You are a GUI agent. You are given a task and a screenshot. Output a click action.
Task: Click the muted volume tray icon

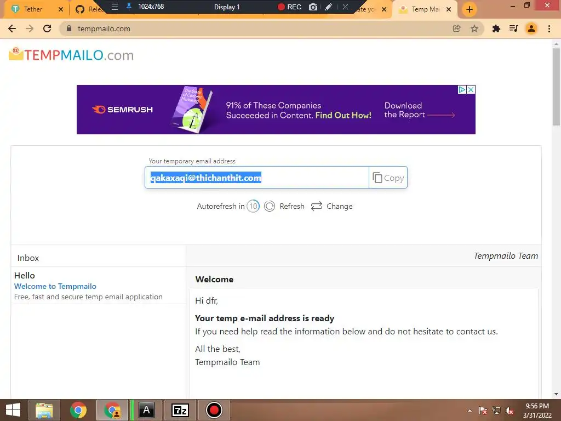510,411
